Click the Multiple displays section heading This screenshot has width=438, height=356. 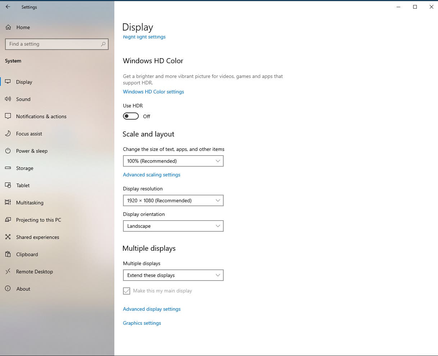click(x=149, y=248)
